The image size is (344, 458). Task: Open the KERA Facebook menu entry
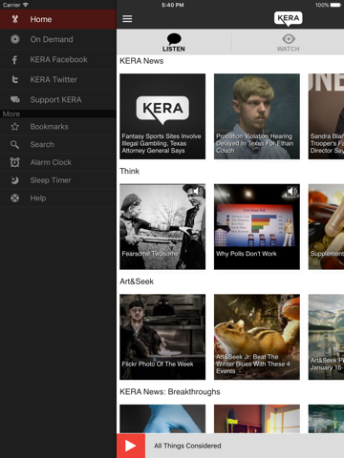[58, 59]
